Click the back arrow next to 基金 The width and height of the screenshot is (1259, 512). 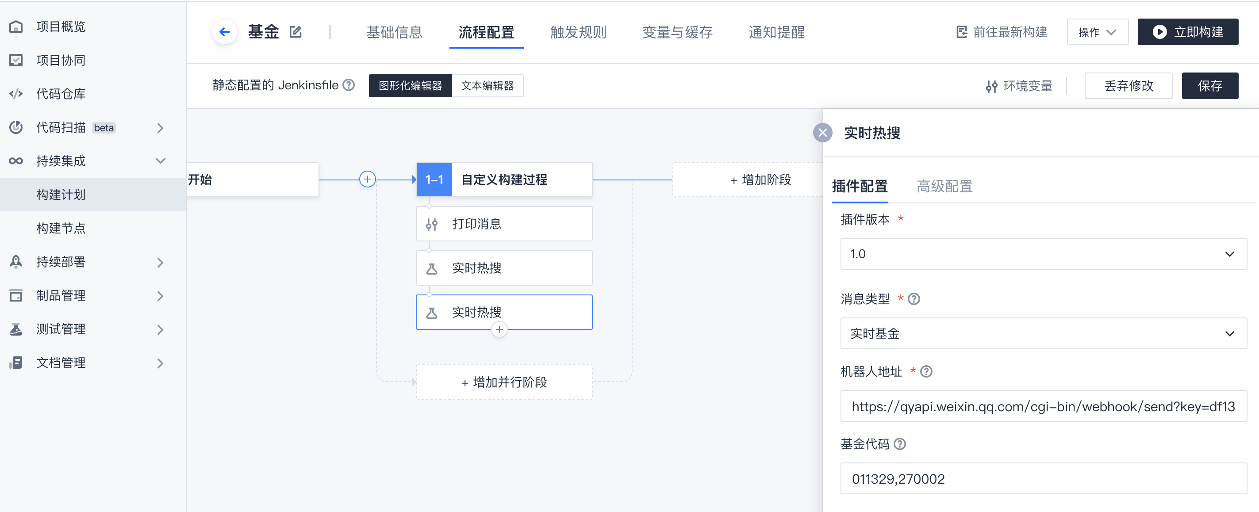click(224, 32)
